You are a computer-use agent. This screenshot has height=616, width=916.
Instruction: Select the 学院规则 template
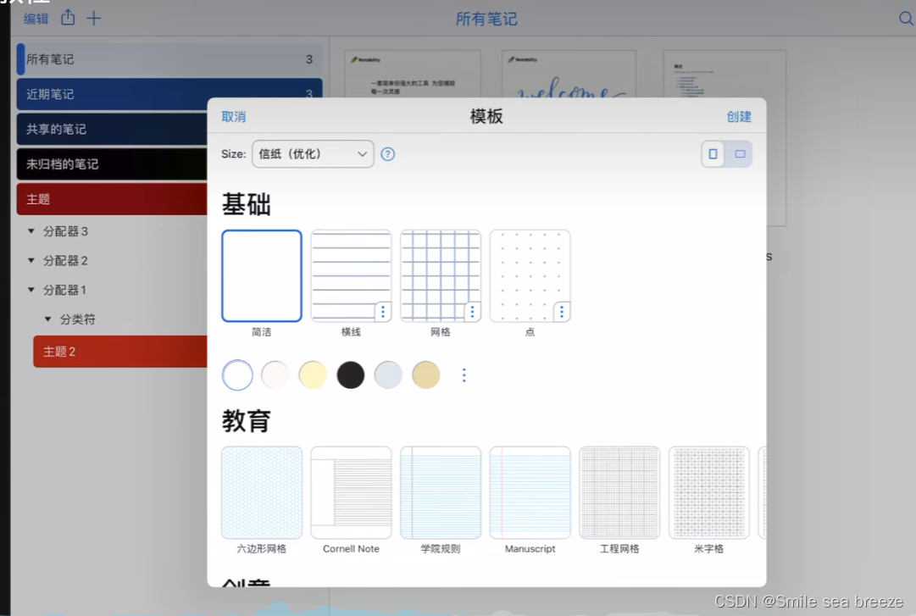[x=441, y=493]
